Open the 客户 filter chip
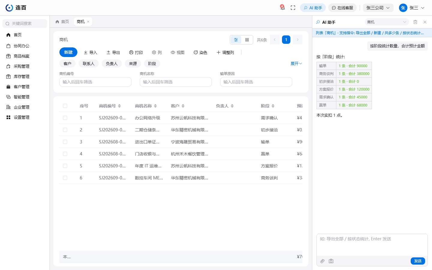The width and height of the screenshot is (432, 270). [67, 64]
